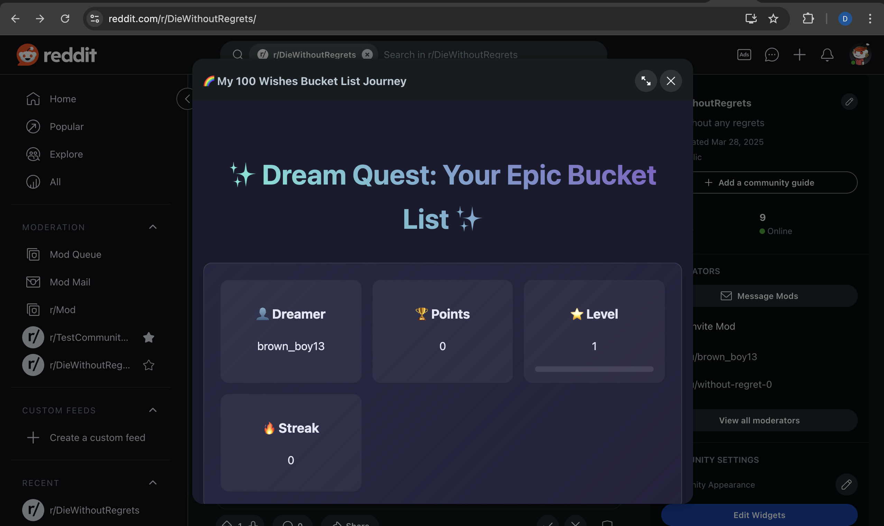The width and height of the screenshot is (884, 526).
Task: Click the Ads icon in header
Action: point(744,55)
